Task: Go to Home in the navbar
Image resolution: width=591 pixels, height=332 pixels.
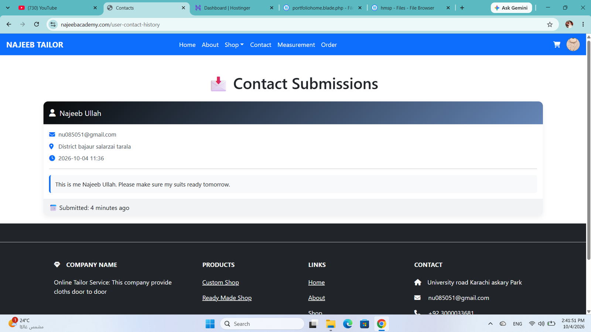Action: [x=187, y=45]
